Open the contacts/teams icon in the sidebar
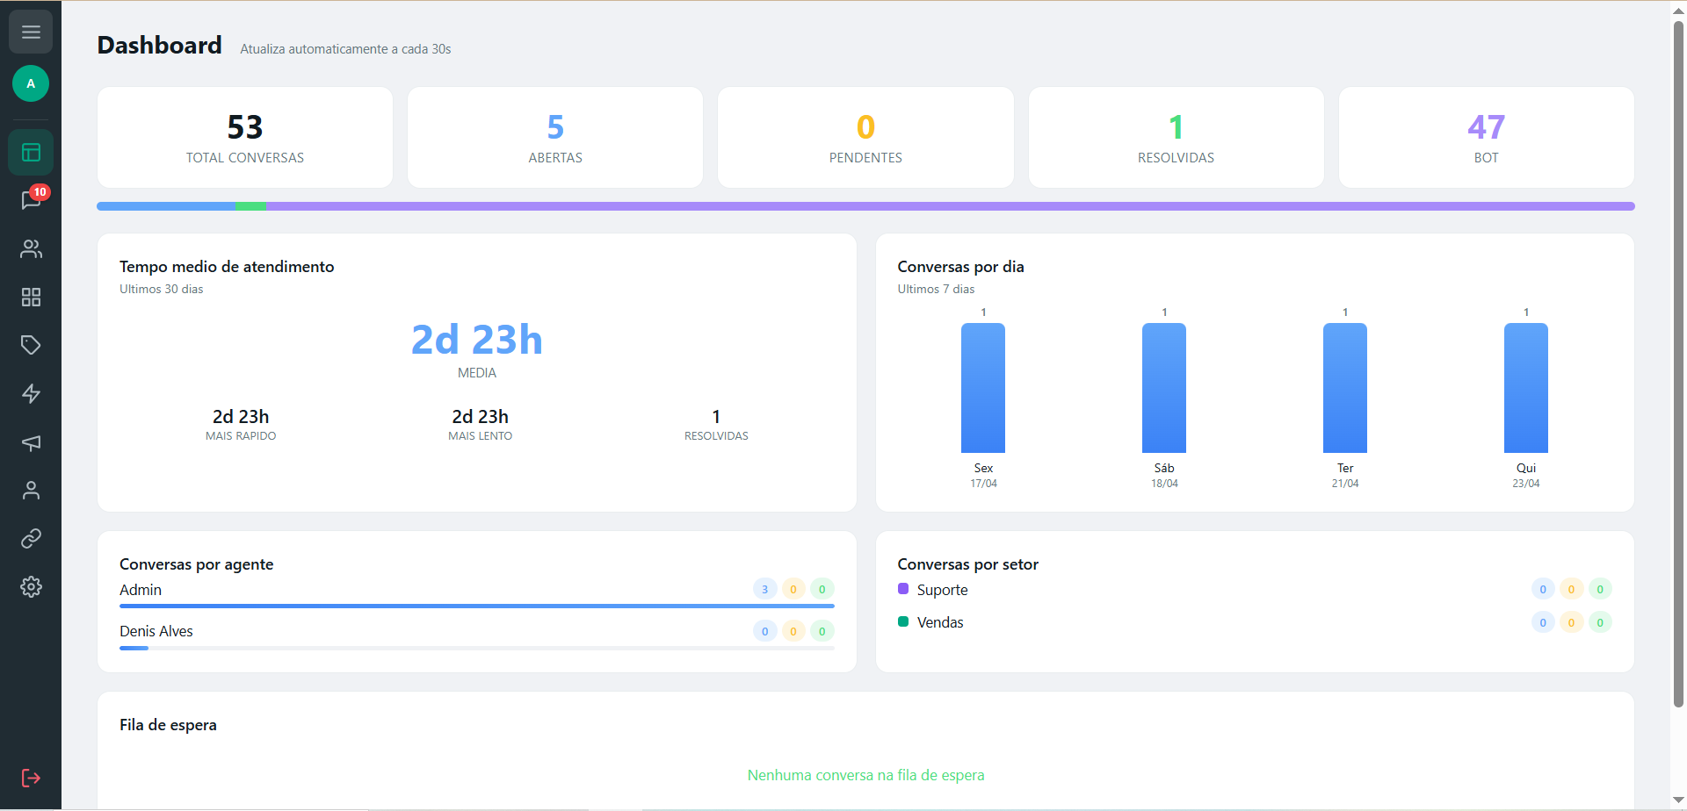 coord(32,249)
